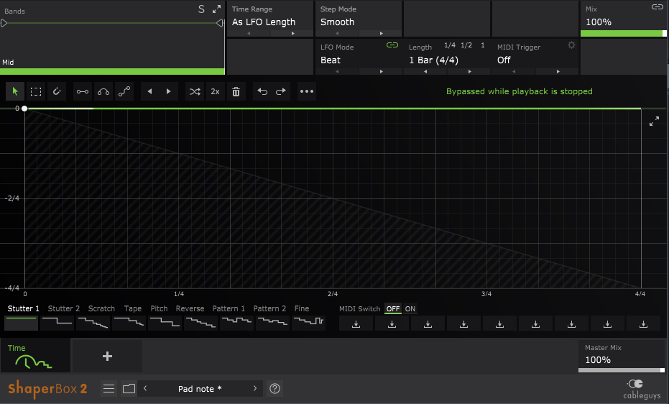This screenshot has height=404, width=669.
Task: Select the arrow pointer tool
Action: click(x=15, y=91)
